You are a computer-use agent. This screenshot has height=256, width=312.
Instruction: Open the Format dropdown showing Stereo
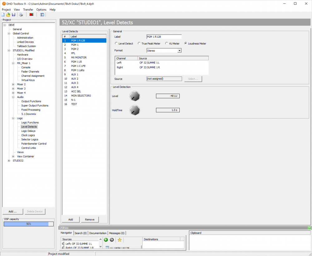(180, 50)
